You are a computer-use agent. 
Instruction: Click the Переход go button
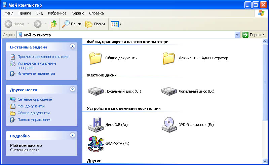coord(254,35)
